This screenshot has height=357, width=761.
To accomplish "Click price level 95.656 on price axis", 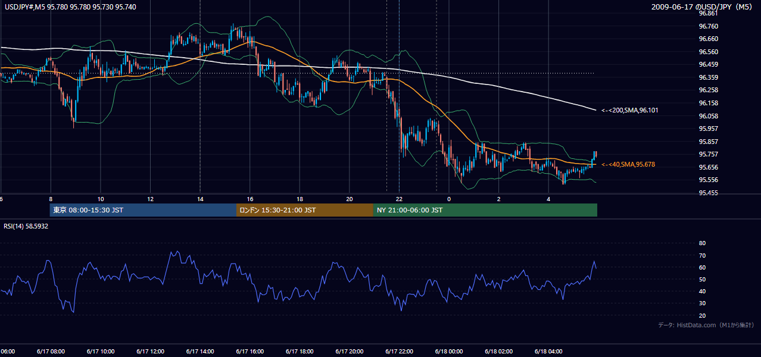I will click(x=709, y=167).
